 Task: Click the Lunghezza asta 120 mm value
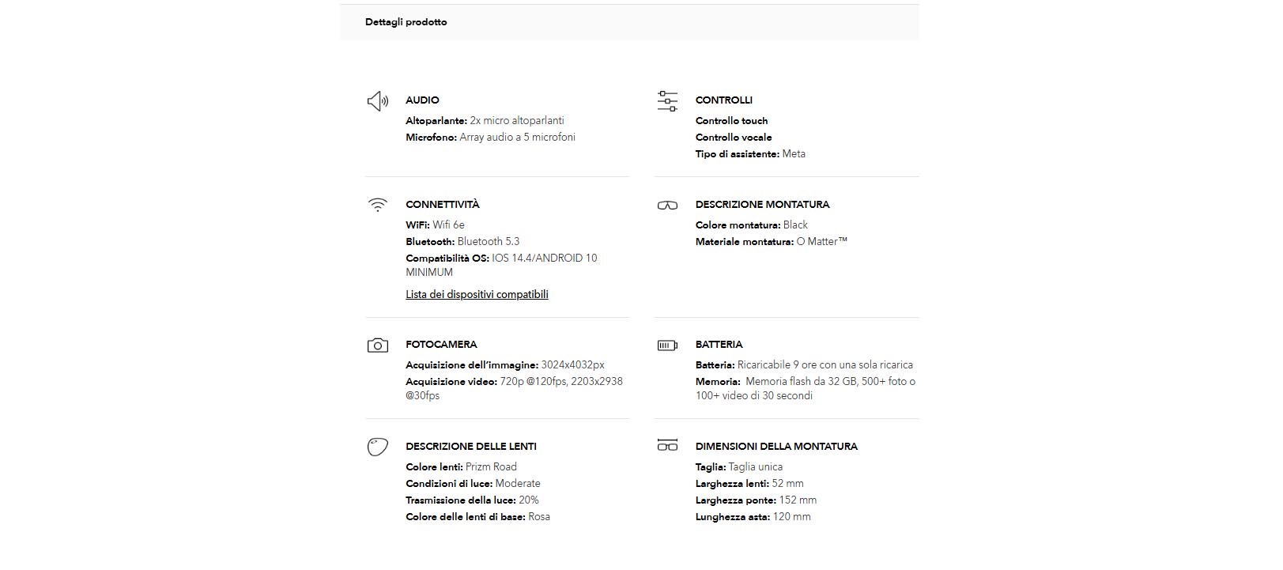791,517
